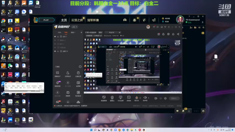Open the 专业OB mode selector
Screen dimensions: 235x132
coord(113,32)
